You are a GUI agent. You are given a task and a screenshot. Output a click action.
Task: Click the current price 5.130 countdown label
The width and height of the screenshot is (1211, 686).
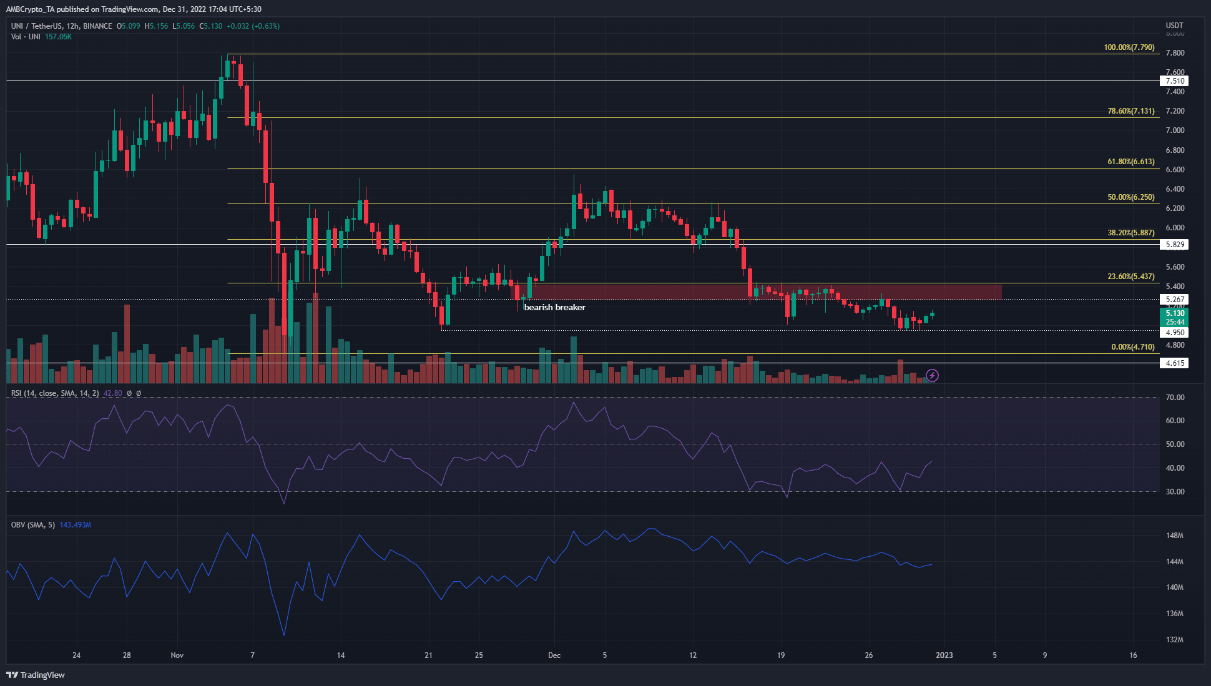click(x=1174, y=318)
